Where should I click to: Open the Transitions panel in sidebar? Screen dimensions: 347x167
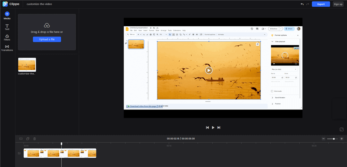tap(7, 48)
